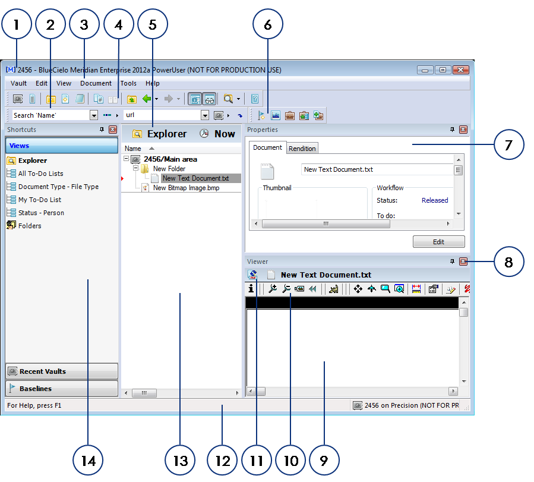Go back with the green arrow
The image size is (534, 482).
[x=147, y=99]
